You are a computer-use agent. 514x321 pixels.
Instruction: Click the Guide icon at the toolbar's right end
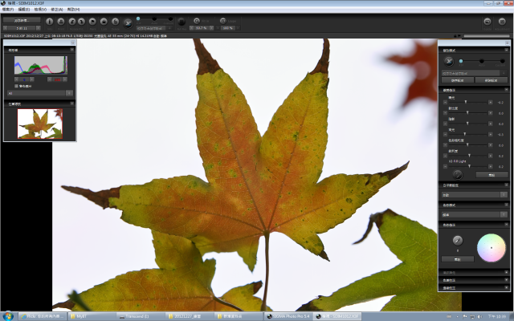487,22
